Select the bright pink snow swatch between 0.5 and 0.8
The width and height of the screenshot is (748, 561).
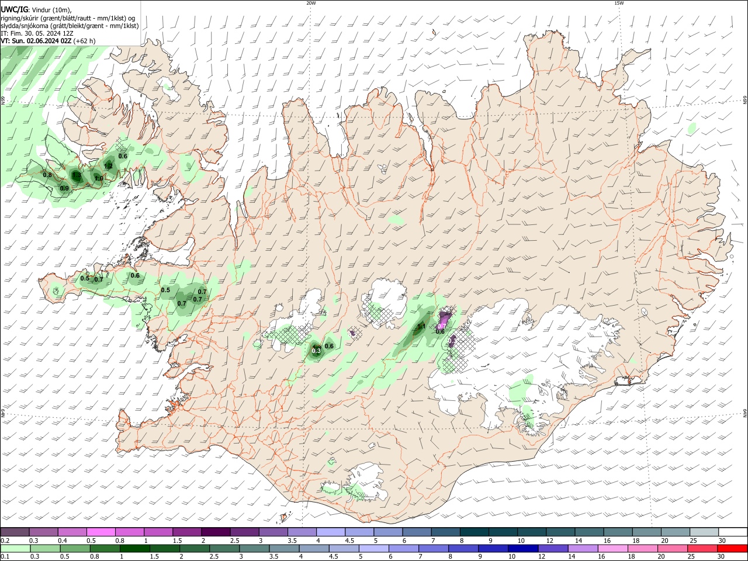coord(101,532)
